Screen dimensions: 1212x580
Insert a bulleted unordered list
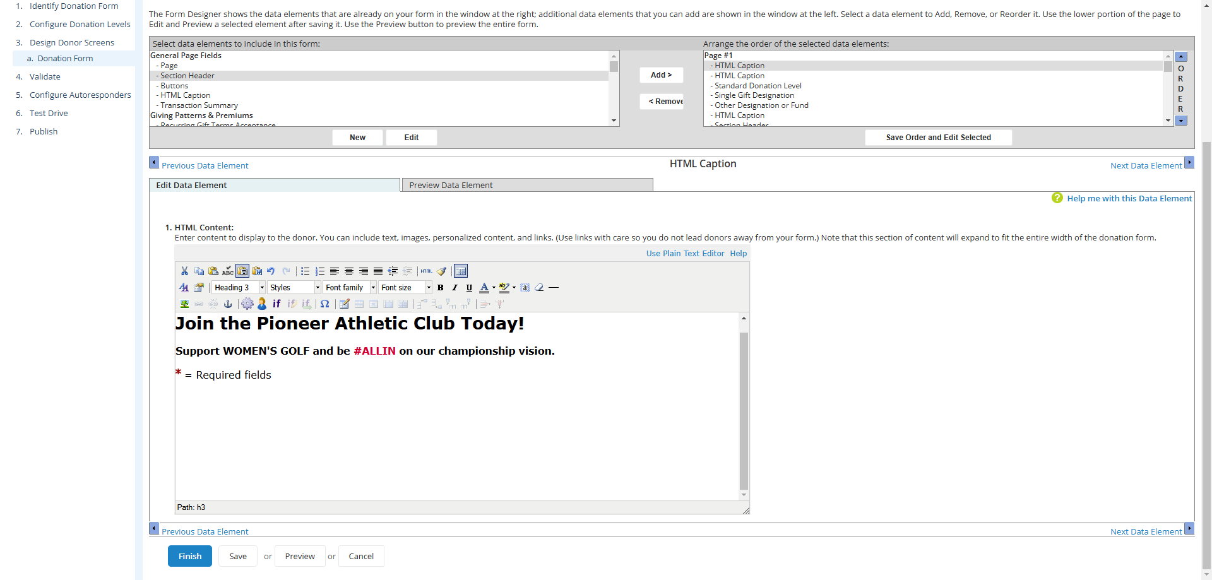coord(305,271)
